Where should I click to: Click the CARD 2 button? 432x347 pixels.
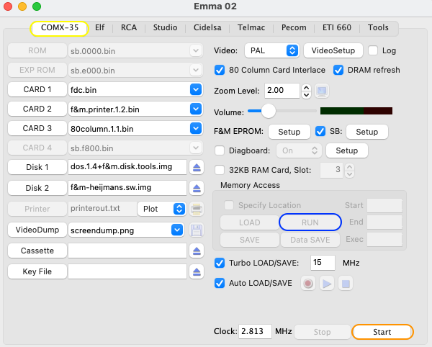tap(37, 109)
